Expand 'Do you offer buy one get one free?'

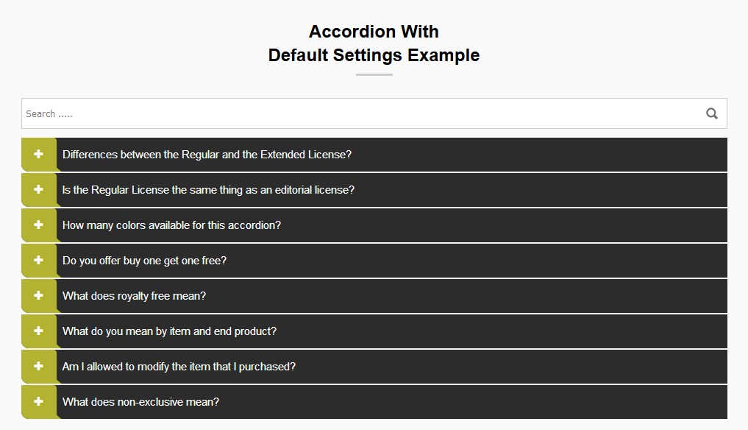click(144, 261)
